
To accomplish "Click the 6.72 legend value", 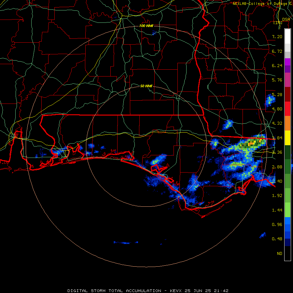I will (x=277, y=51).
